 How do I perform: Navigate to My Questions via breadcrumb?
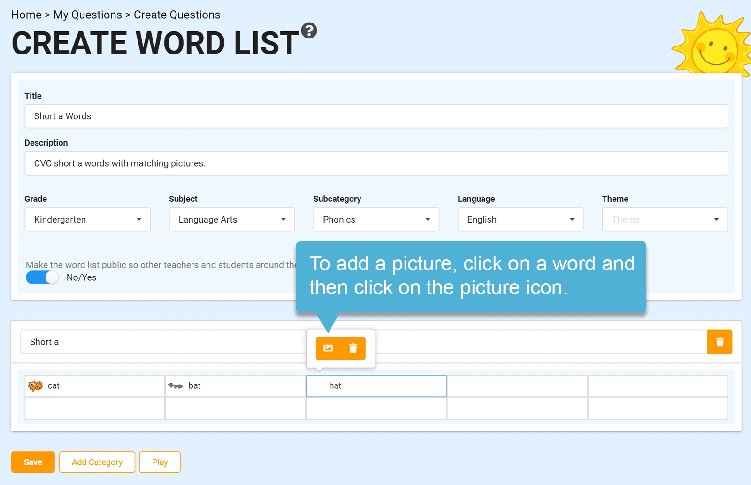click(x=87, y=15)
